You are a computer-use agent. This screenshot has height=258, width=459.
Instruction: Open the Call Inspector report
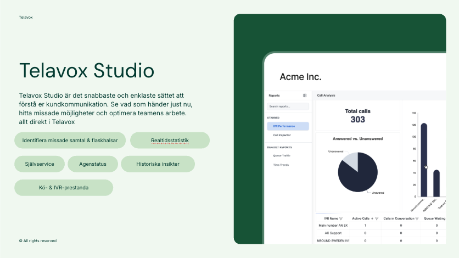click(282, 134)
